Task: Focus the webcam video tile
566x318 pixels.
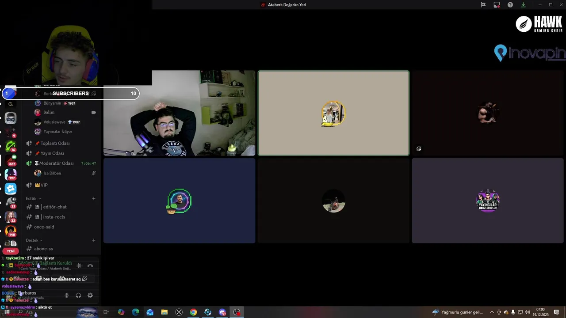Action: point(180,113)
